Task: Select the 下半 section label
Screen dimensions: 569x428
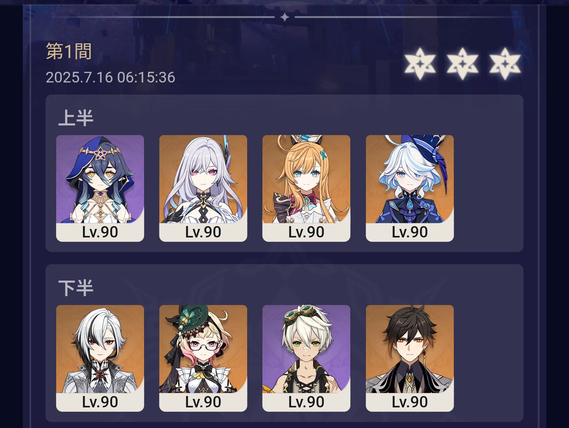Action: pos(76,288)
